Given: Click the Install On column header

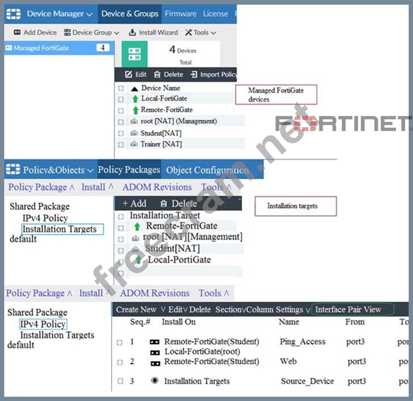Looking at the screenshot, I should [x=178, y=322].
